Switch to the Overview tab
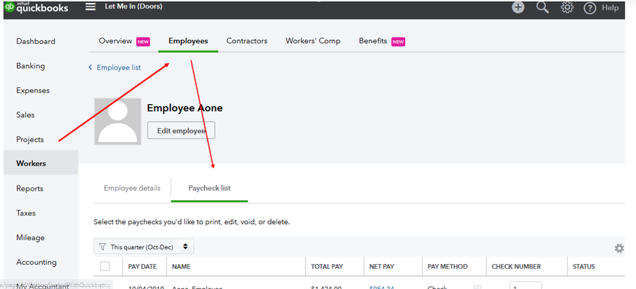The height and width of the screenshot is (289, 636). (x=116, y=41)
